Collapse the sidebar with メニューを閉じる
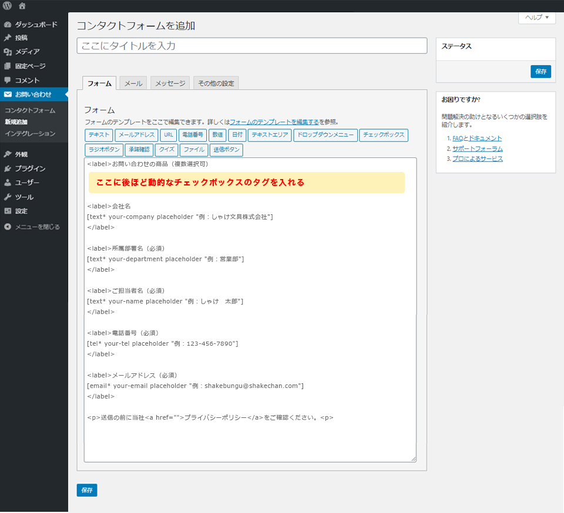Screen dimensions: 564x513 click(36, 227)
